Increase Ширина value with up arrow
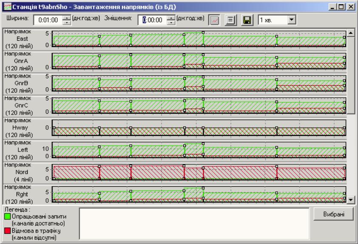Screen dimensions: 358x244 pos(67,18)
